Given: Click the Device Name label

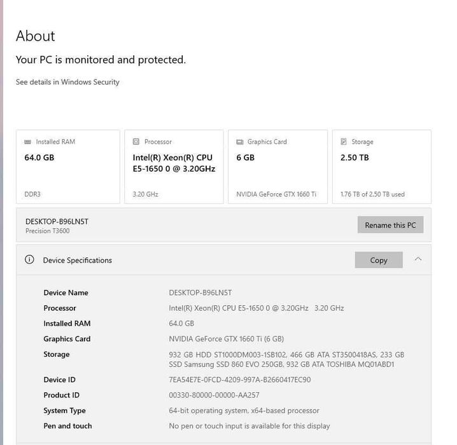Looking at the screenshot, I should click(66, 292).
